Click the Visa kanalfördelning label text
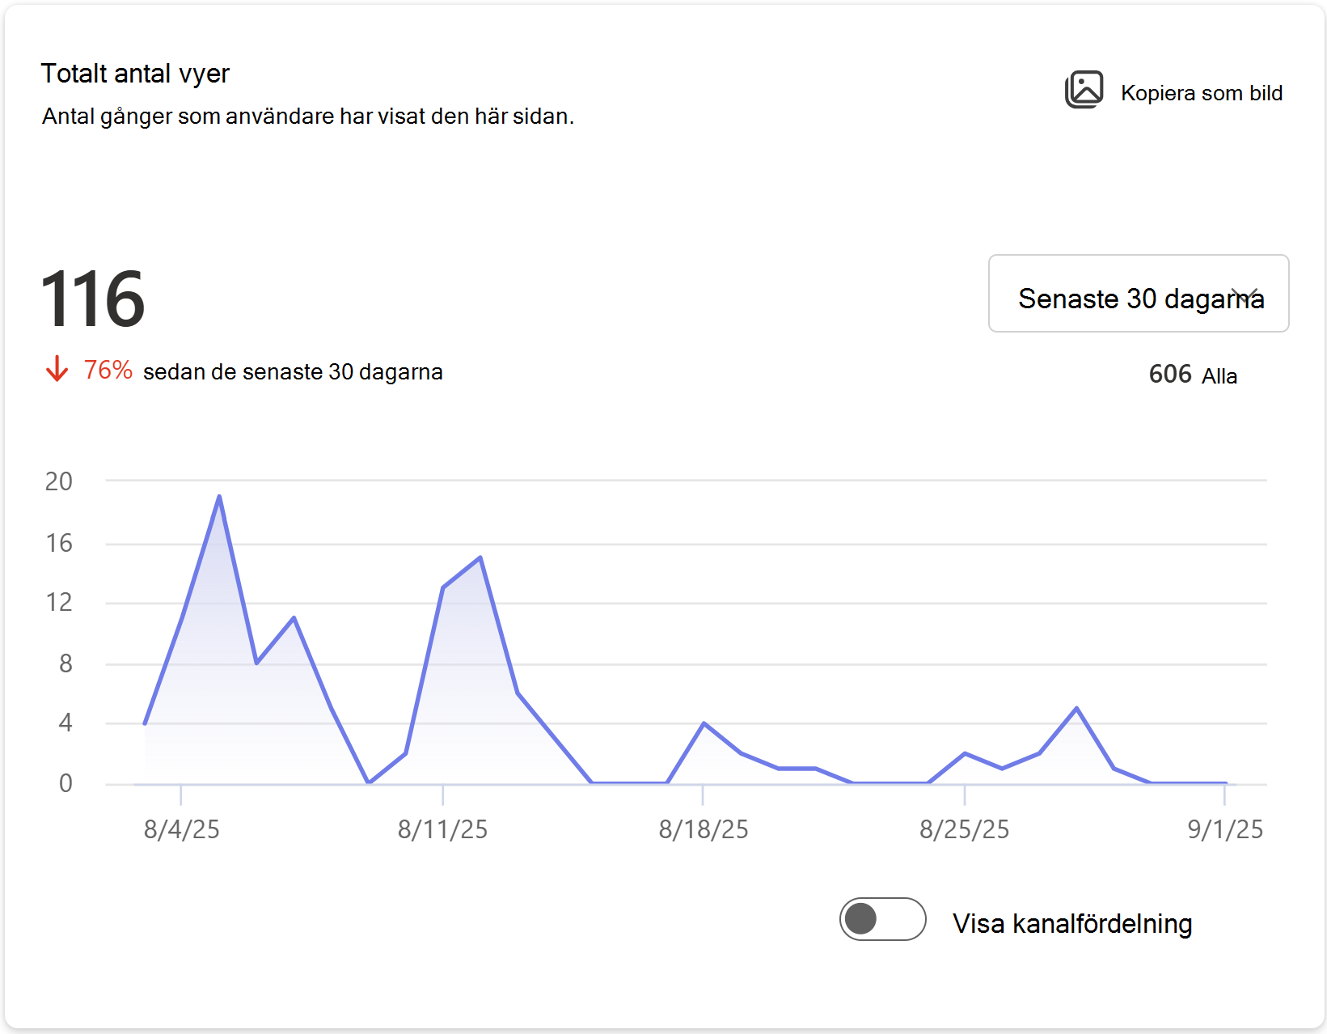This screenshot has width=1327, height=1034. pos(1072,923)
